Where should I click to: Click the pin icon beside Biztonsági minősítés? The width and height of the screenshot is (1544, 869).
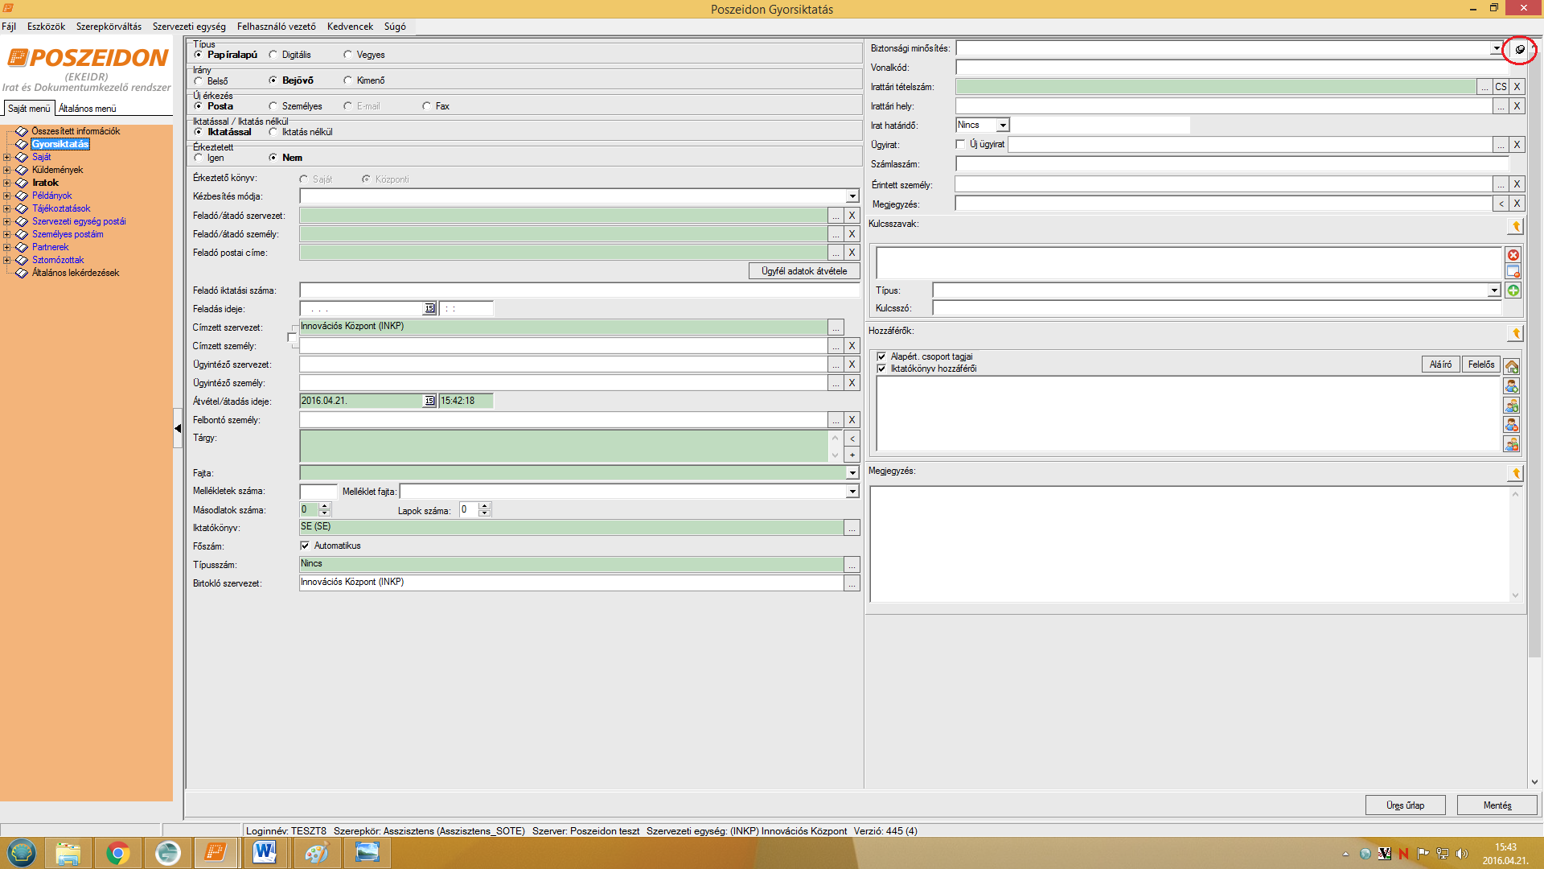(1519, 49)
